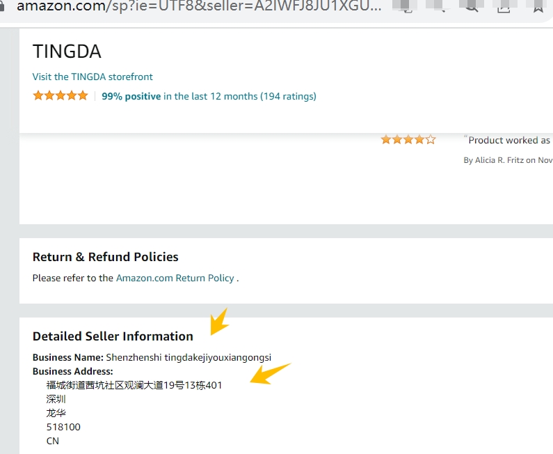Select the address line ending in 13栋401

(x=134, y=385)
